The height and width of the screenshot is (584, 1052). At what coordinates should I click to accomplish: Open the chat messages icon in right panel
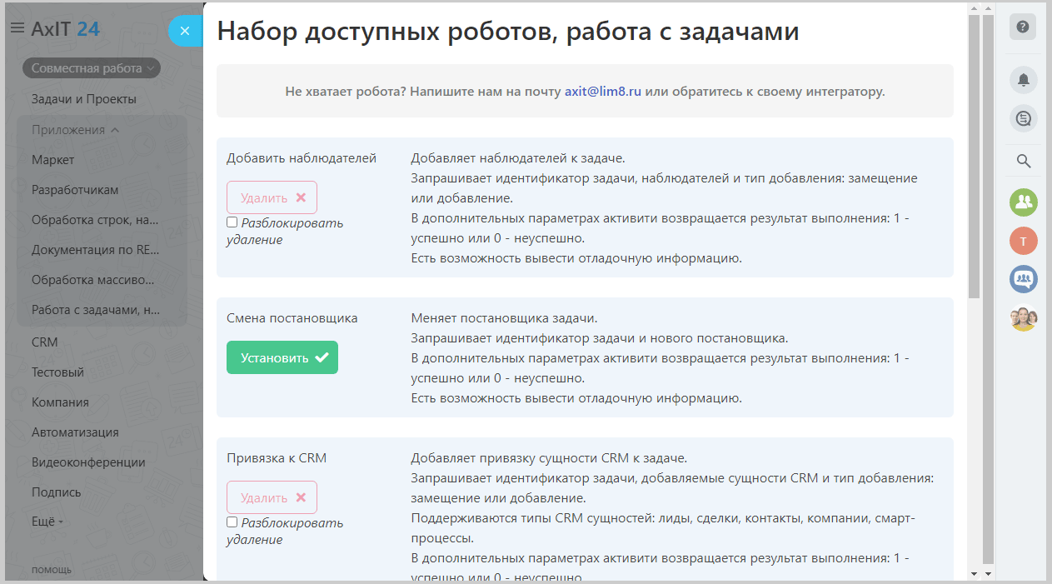1023,119
